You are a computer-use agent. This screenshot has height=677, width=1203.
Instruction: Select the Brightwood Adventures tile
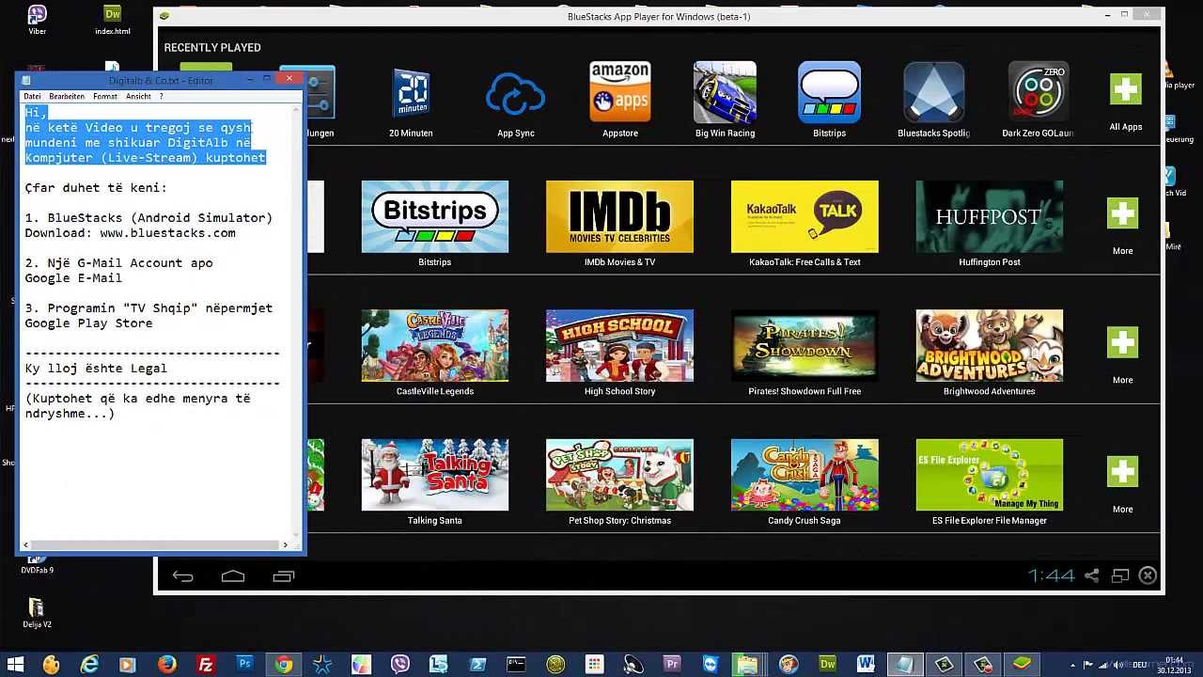(990, 345)
